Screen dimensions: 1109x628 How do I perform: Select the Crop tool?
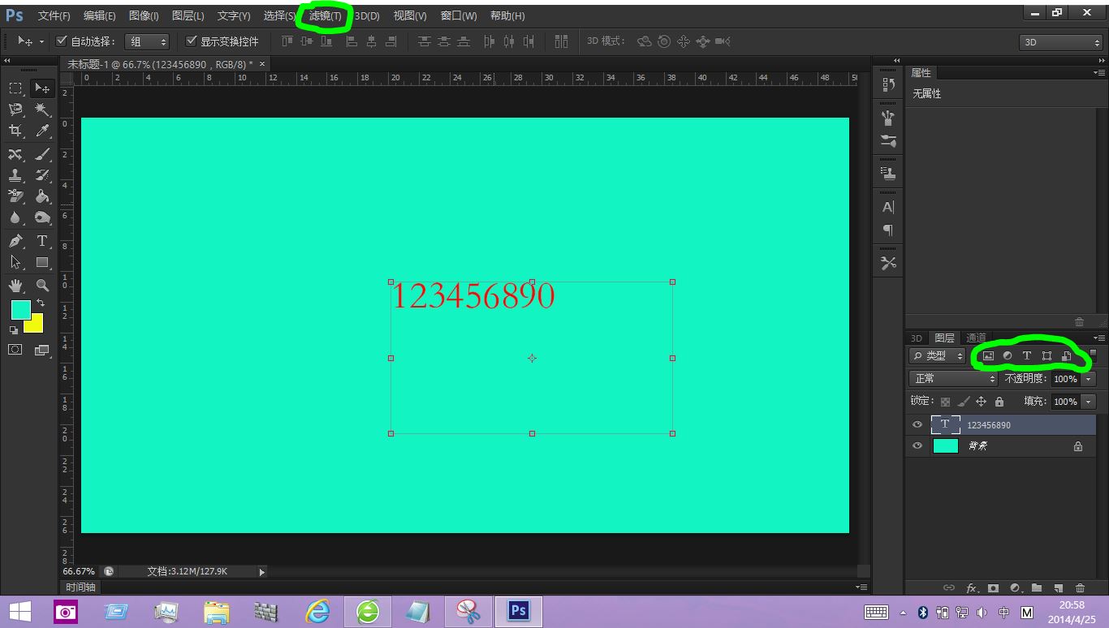(15, 130)
